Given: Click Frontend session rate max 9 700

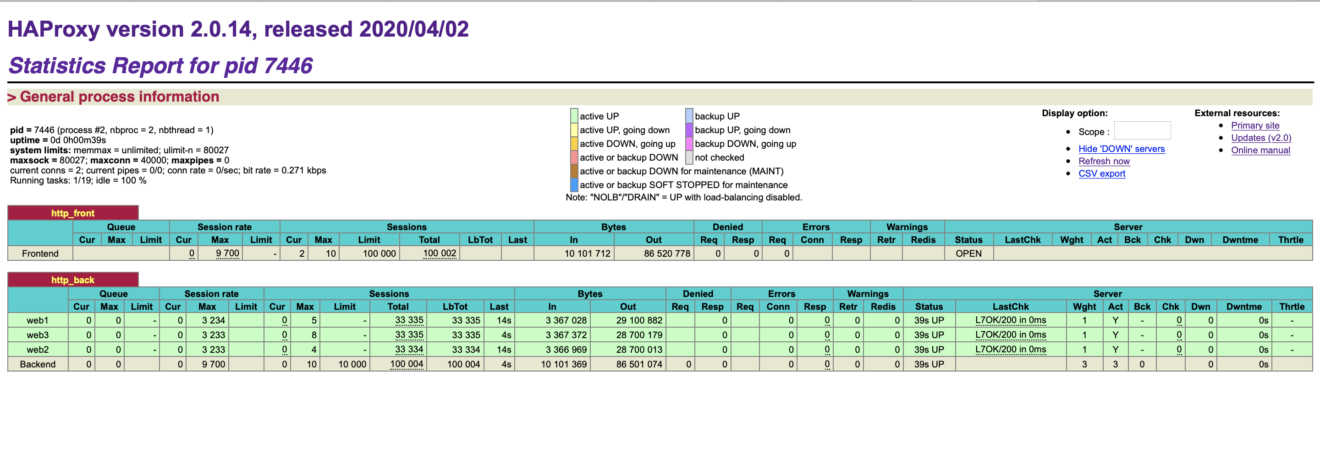Looking at the screenshot, I should point(227,253).
